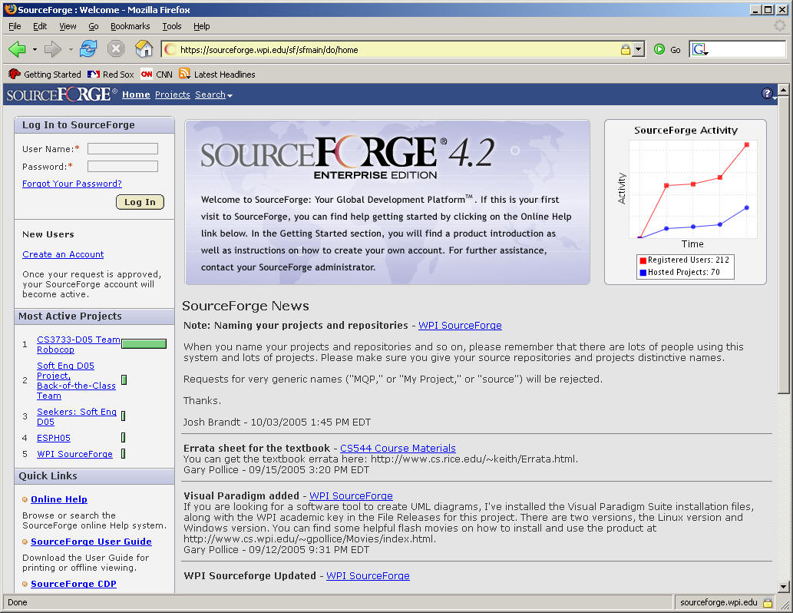Click Forgot Your Password link
The height and width of the screenshot is (613, 793).
click(72, 184)
